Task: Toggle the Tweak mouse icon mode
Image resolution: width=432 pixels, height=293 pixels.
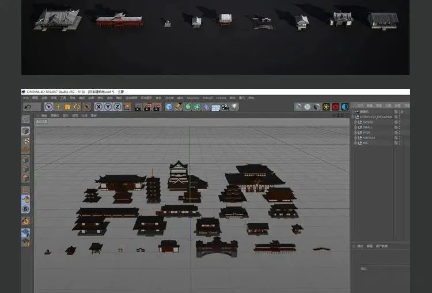Action: [25, 199]
